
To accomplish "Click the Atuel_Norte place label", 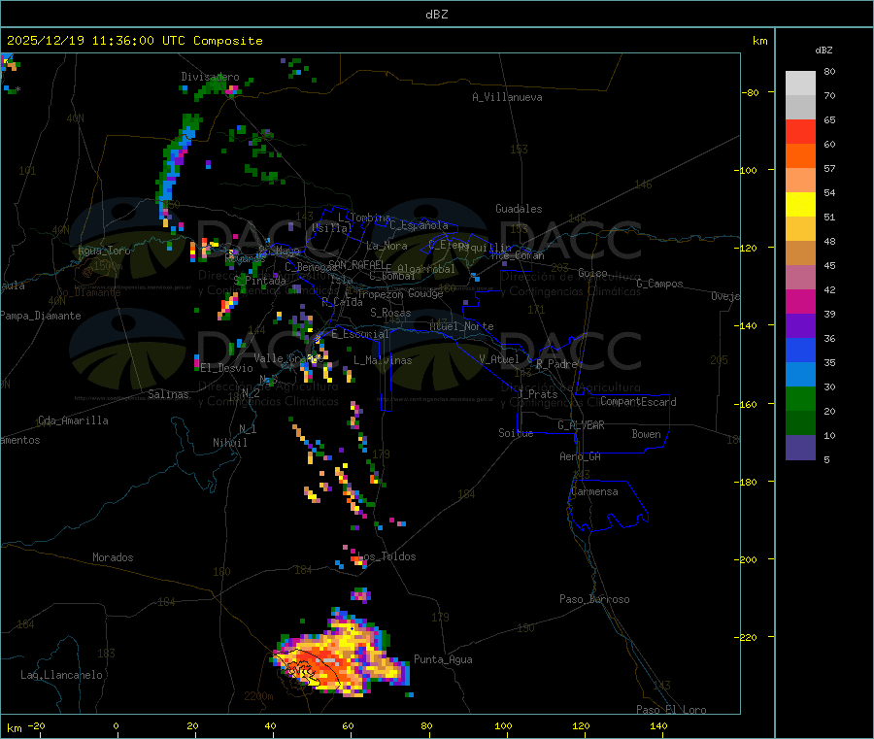I will click(x=461, y=326).
